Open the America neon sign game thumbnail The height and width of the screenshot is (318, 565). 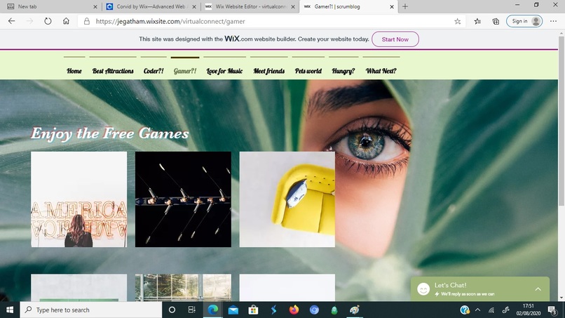click(x=79, y=199)
